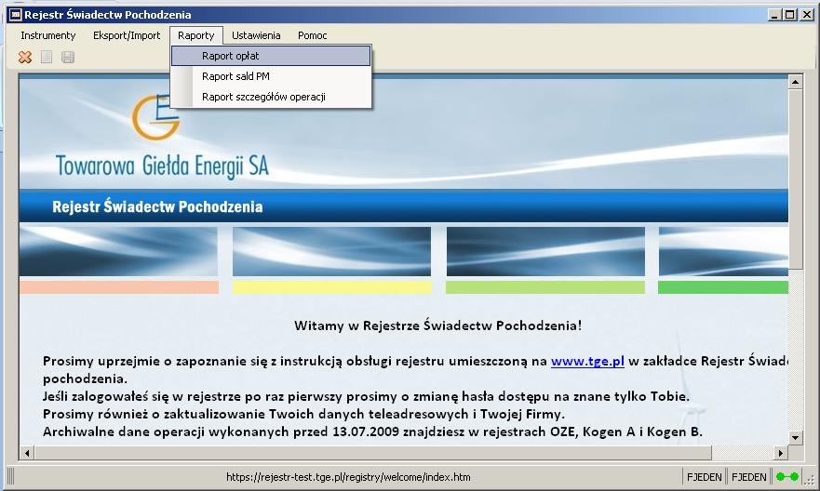
Task: Click the red X toolbar icon
Action: coord(24,57)
